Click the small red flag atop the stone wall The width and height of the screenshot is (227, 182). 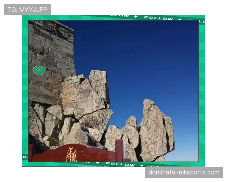55,25
